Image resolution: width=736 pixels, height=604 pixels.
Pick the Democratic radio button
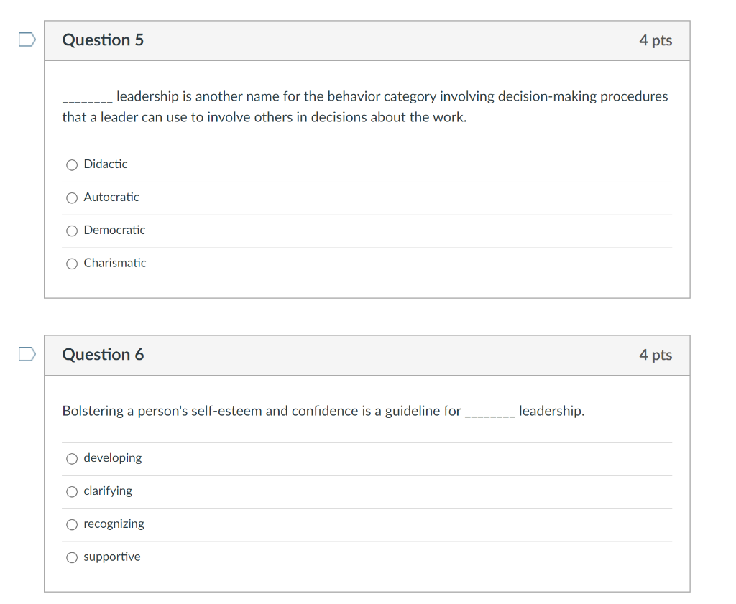(72, 231)
